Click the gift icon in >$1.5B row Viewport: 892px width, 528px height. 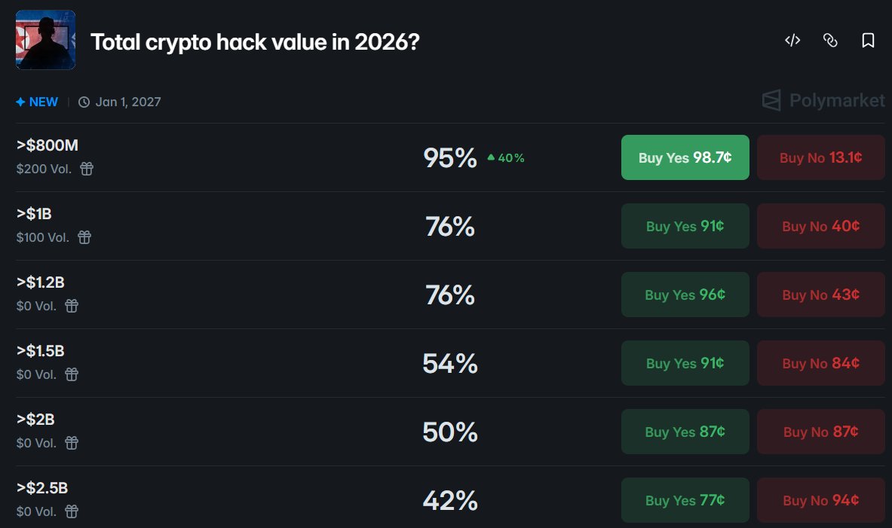pos(72,374)
